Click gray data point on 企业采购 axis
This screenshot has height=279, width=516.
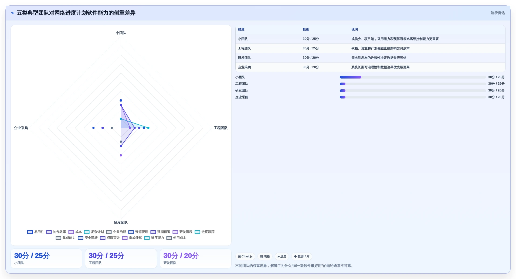point(112,128)
